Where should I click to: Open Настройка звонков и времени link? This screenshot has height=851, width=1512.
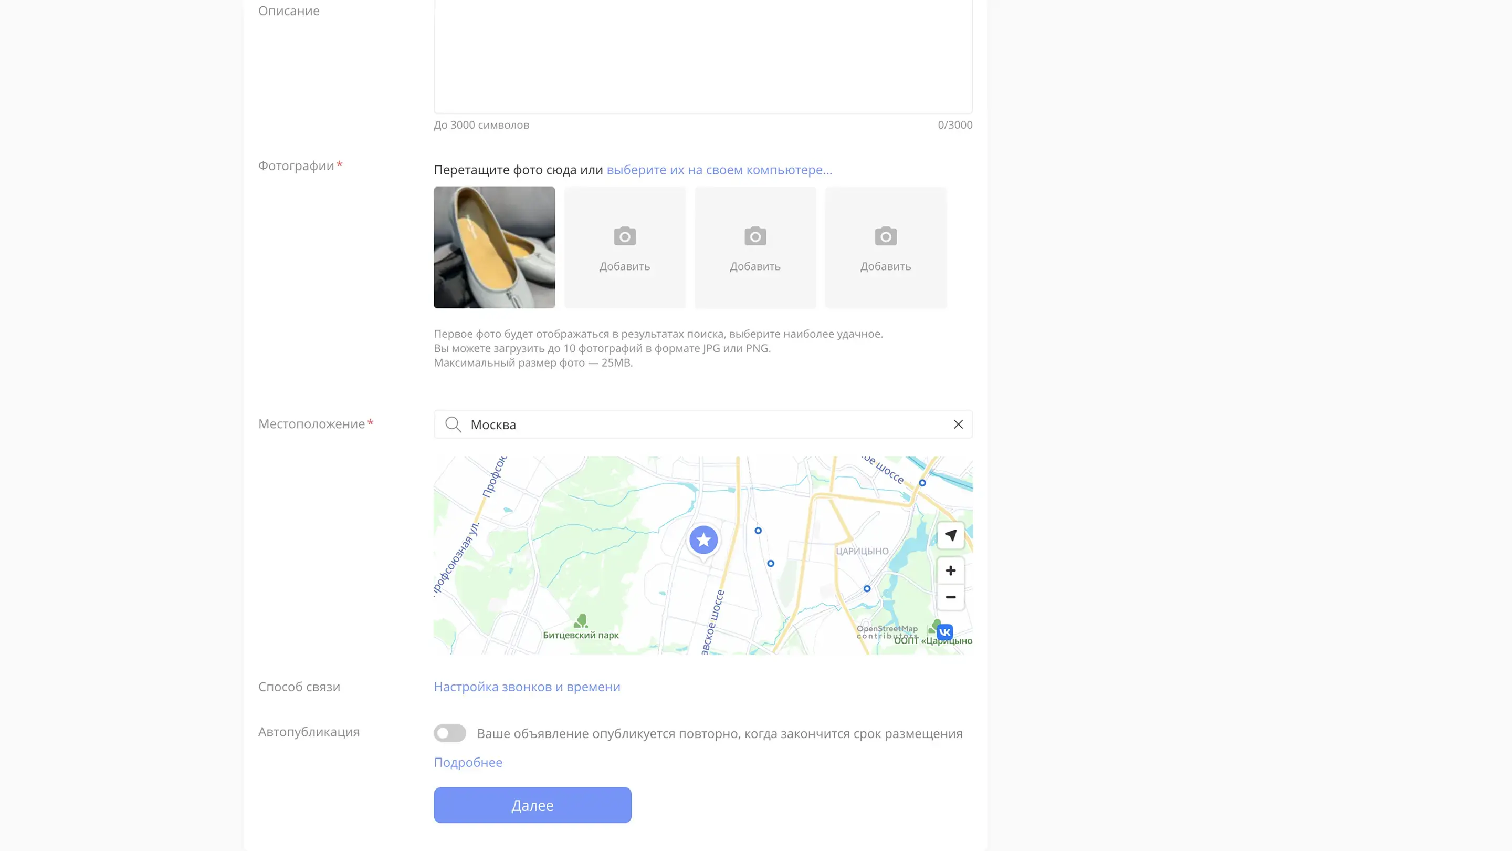tap(527, 687)
